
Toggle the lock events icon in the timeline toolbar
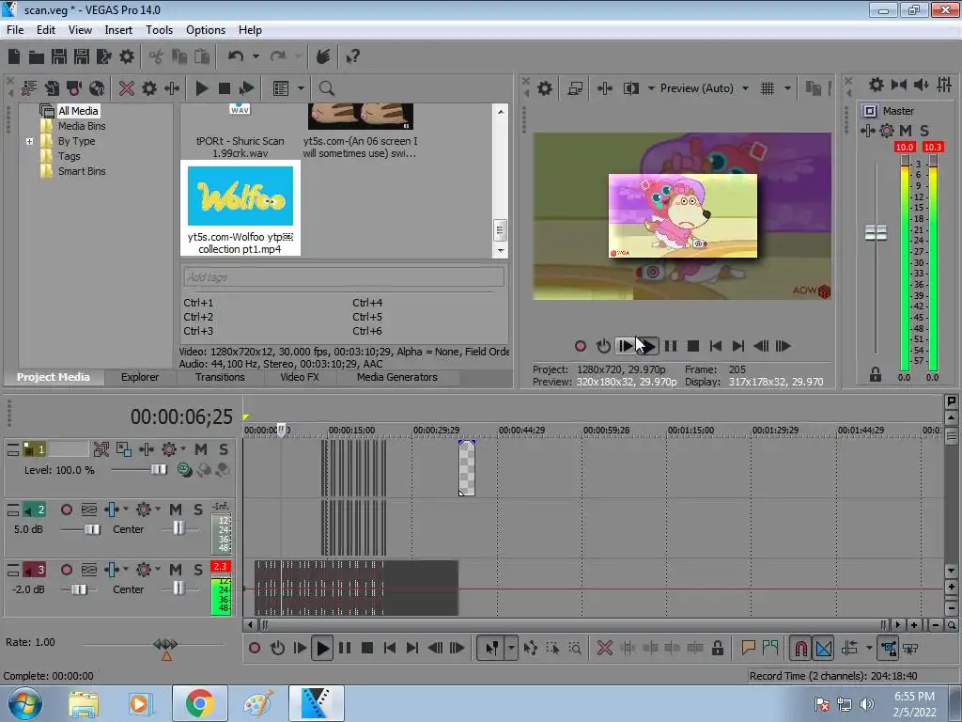[717, 648]
